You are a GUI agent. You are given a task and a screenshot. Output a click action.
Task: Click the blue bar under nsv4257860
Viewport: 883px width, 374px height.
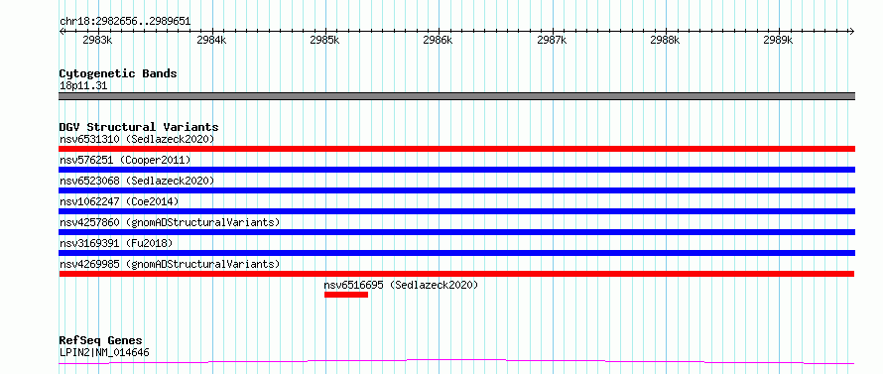[456, 232]
